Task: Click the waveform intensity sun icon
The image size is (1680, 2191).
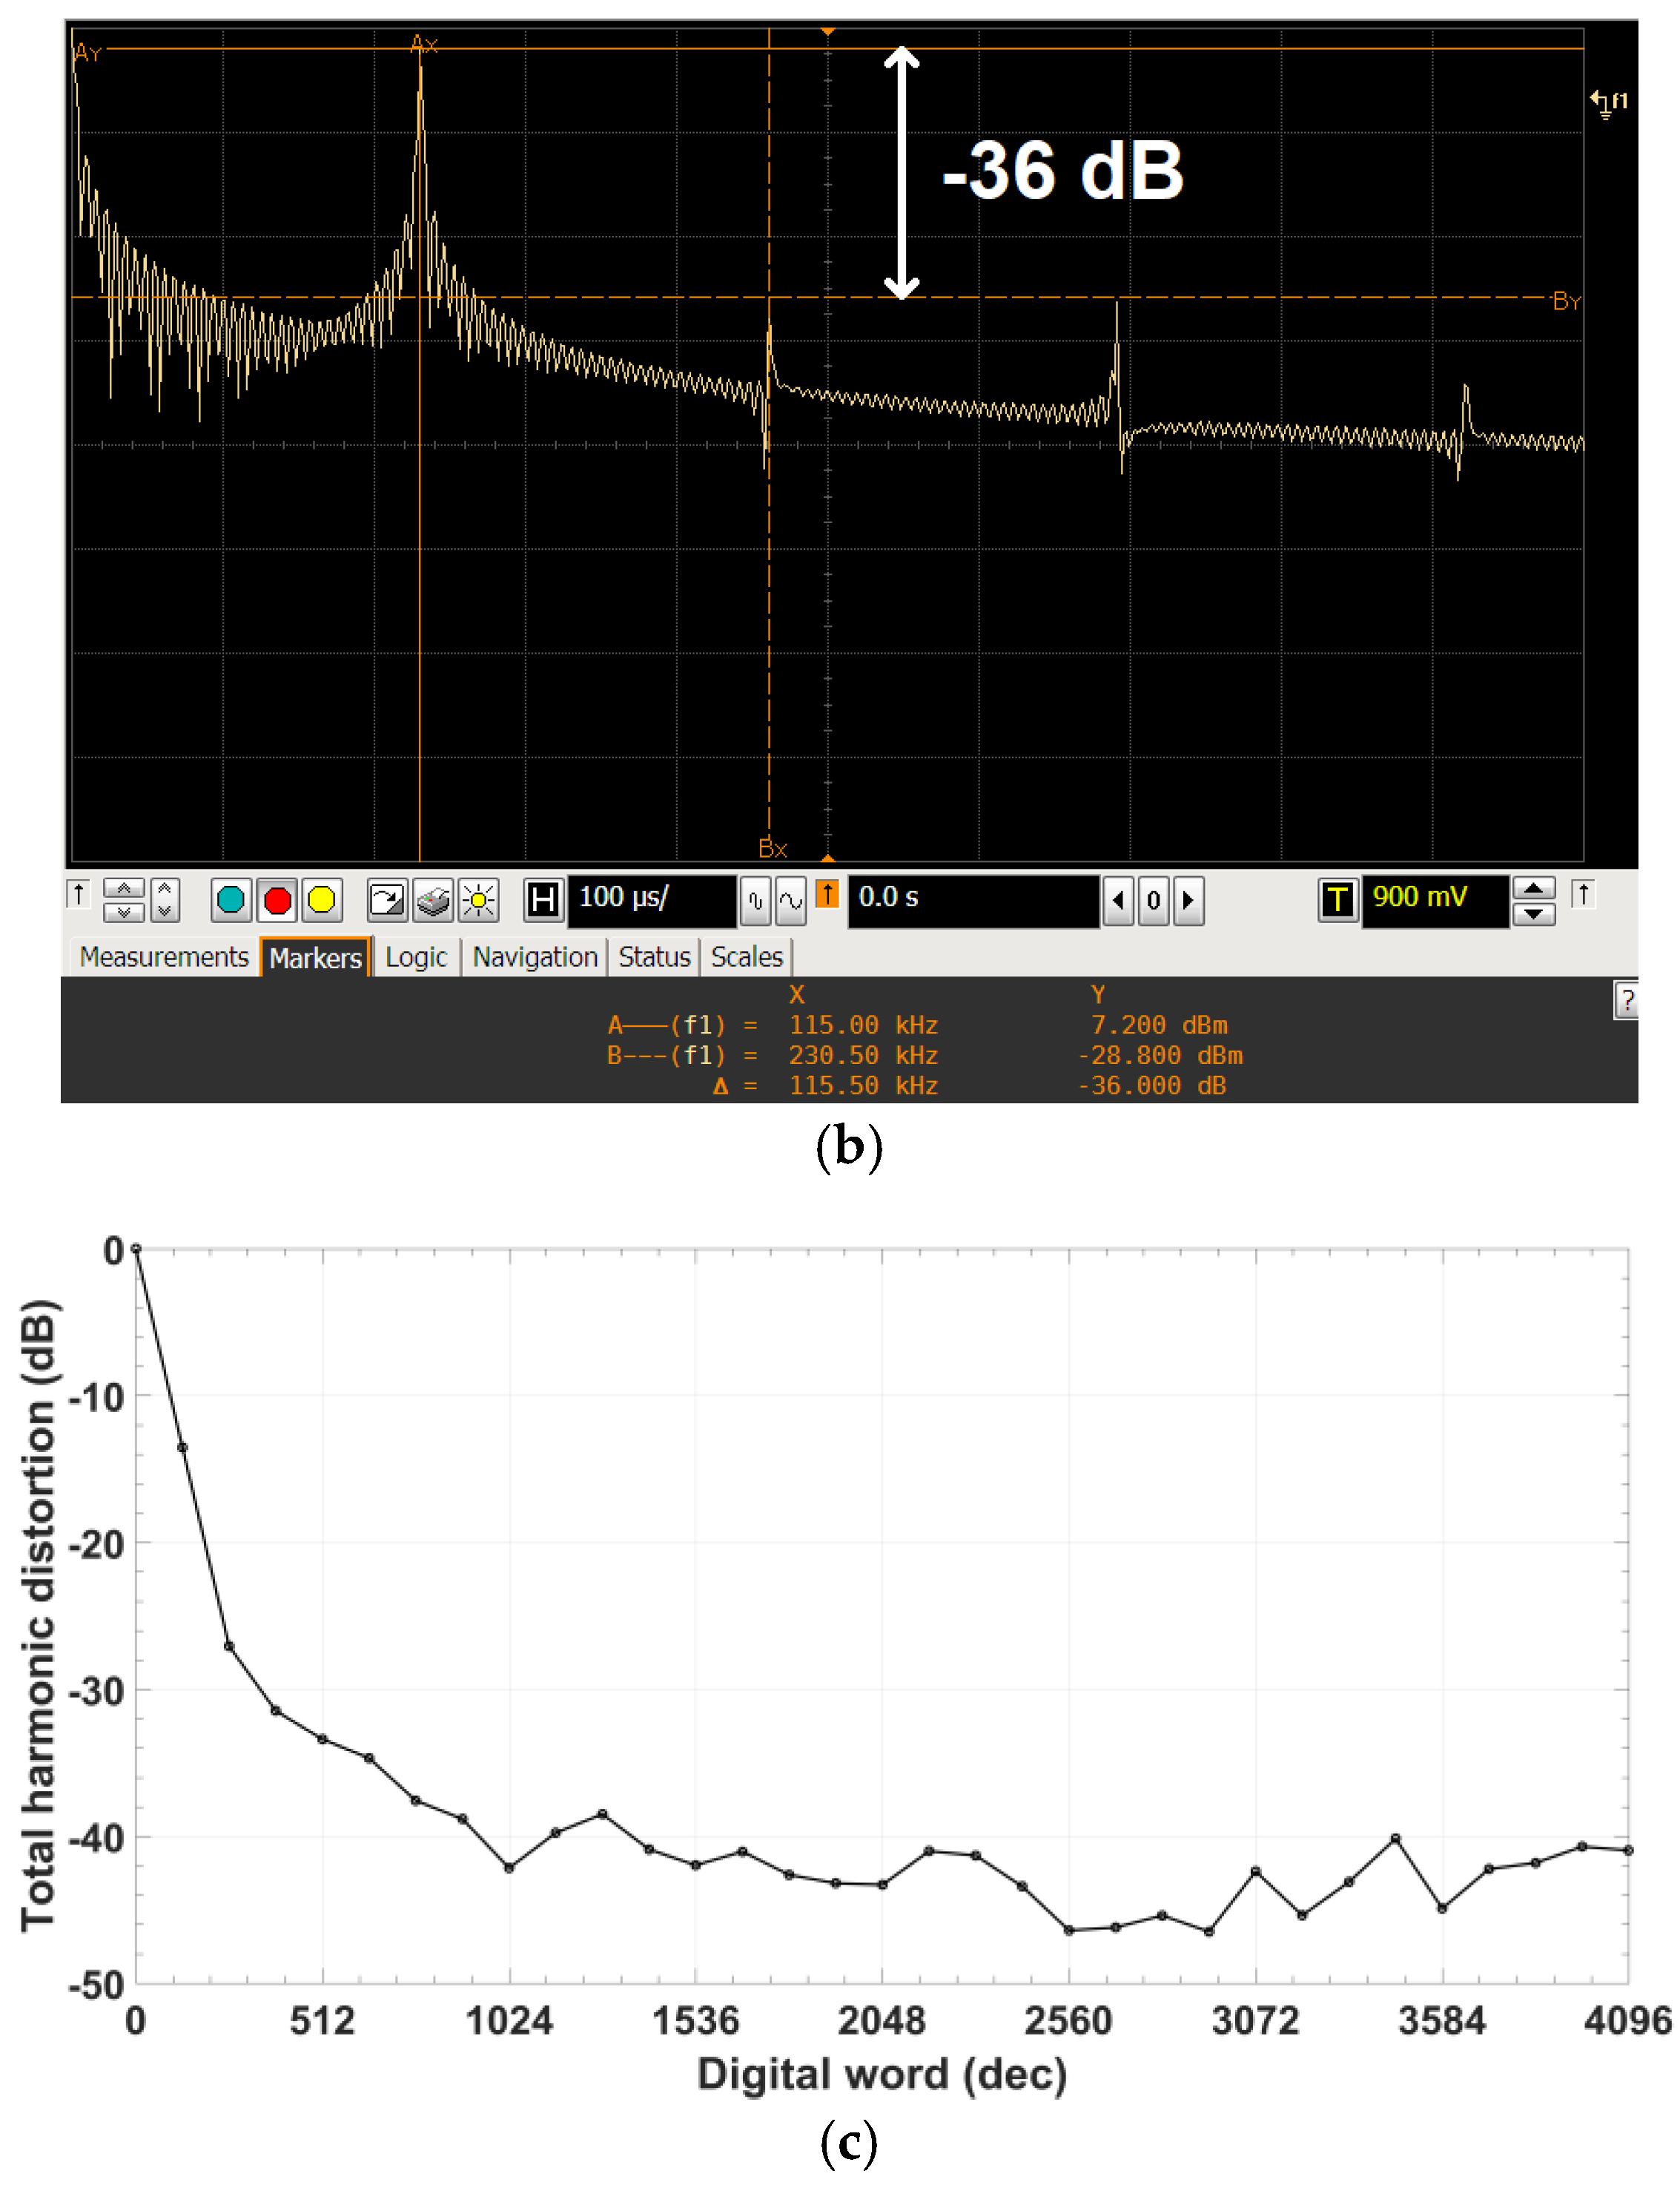Action: click(x=479, y=900)
